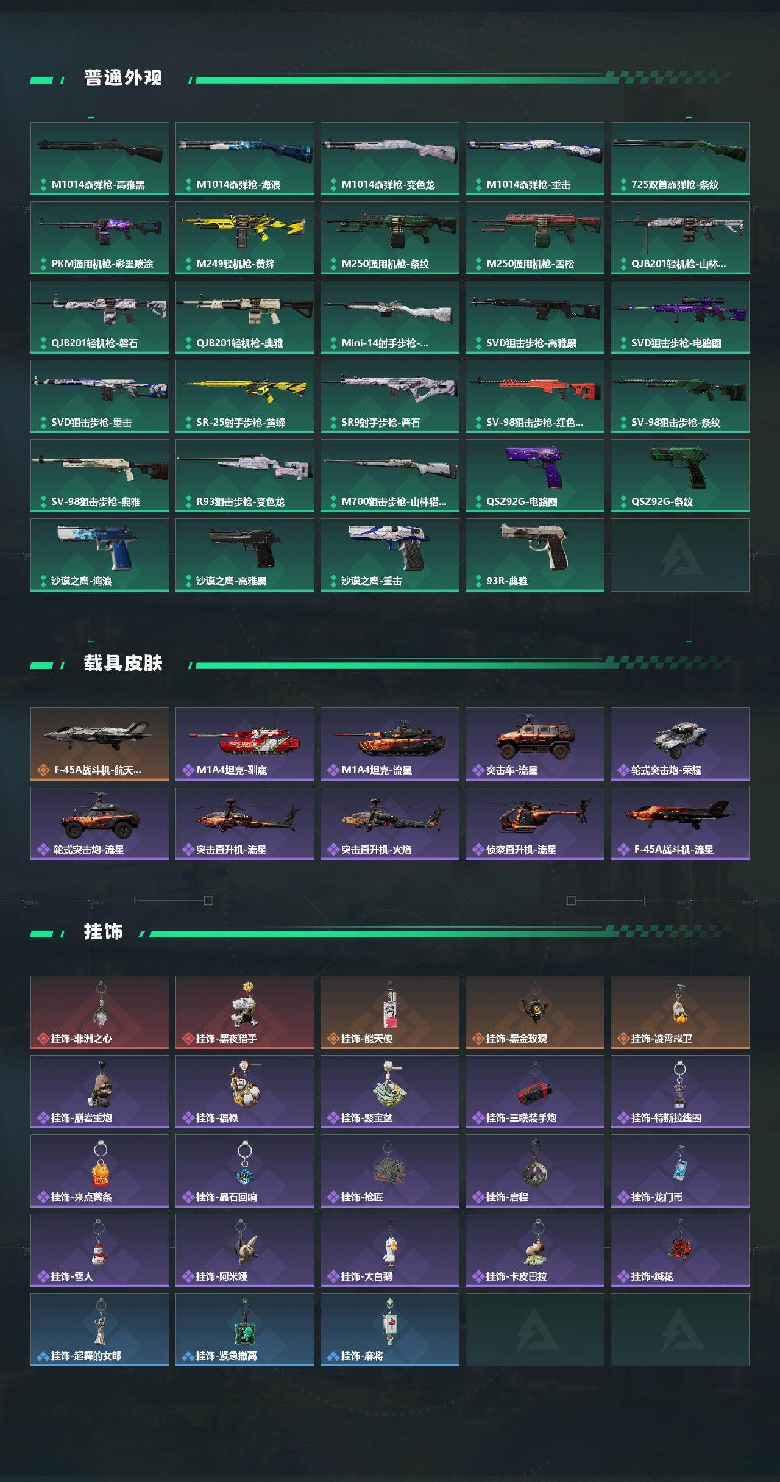Open the M249轻机枪-黄蜂 skin card
Screen dimensions: 780x1482
(245, 238)
